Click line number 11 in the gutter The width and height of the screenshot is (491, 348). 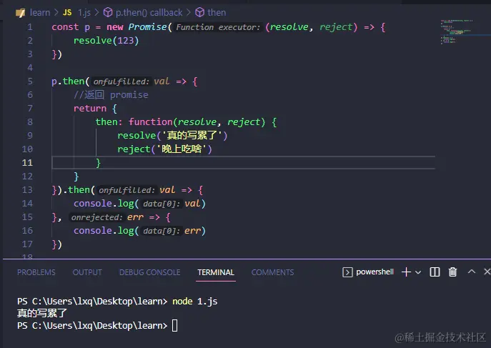27,163
